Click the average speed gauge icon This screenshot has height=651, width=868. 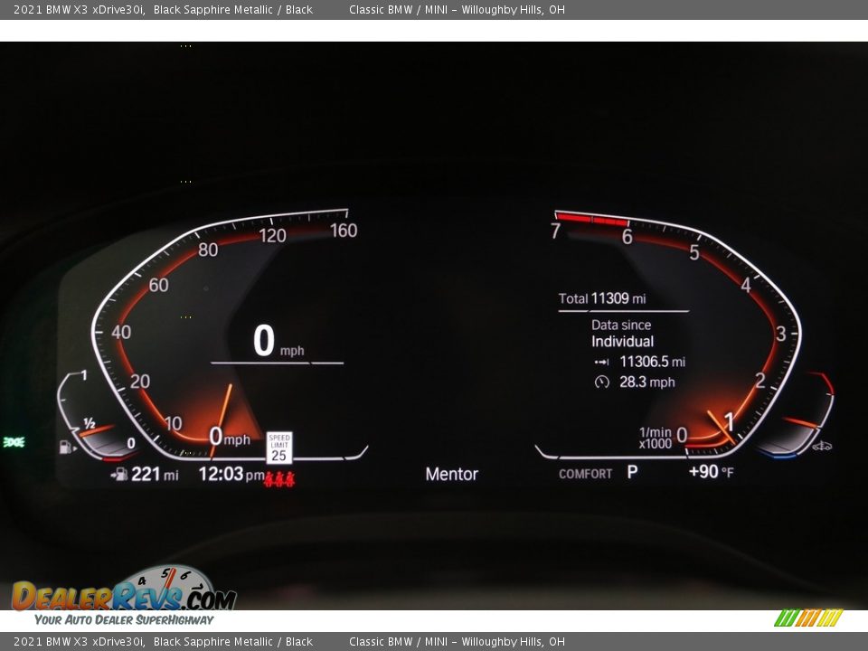[x=602, y=382]
